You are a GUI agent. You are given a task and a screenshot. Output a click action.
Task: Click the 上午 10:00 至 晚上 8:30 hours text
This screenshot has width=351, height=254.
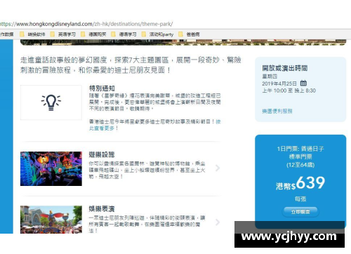click(289, 91)
